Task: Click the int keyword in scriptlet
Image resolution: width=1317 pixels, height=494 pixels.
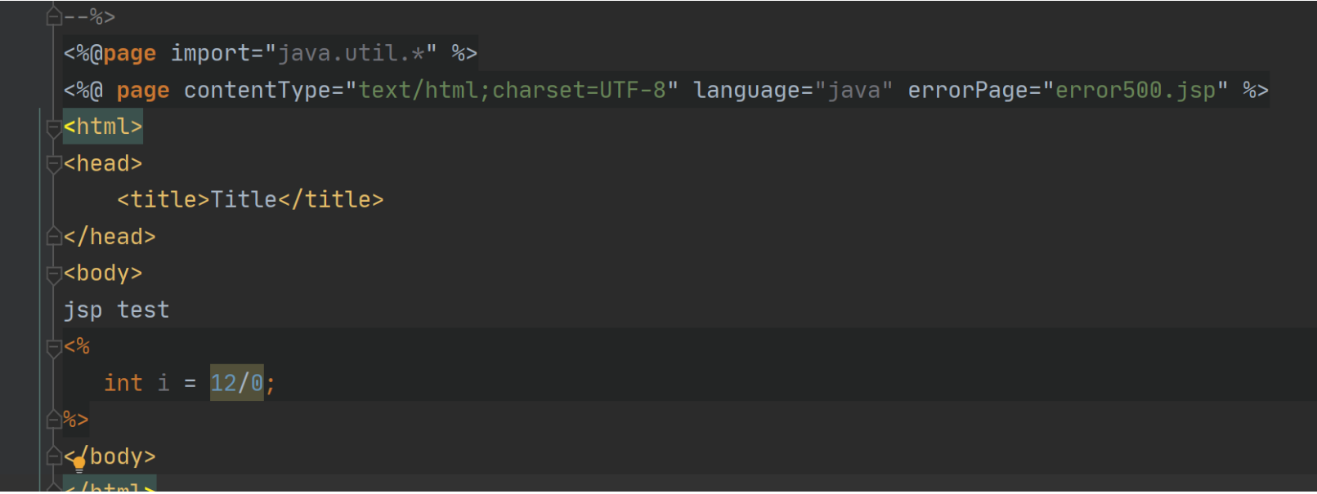Action: click(x=123, y=383)
